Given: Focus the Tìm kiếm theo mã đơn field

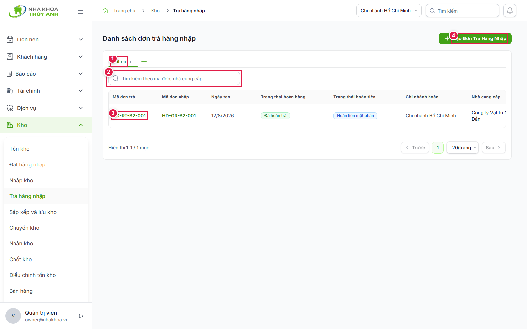Looking at the screenshot, I should coord(174,78).
